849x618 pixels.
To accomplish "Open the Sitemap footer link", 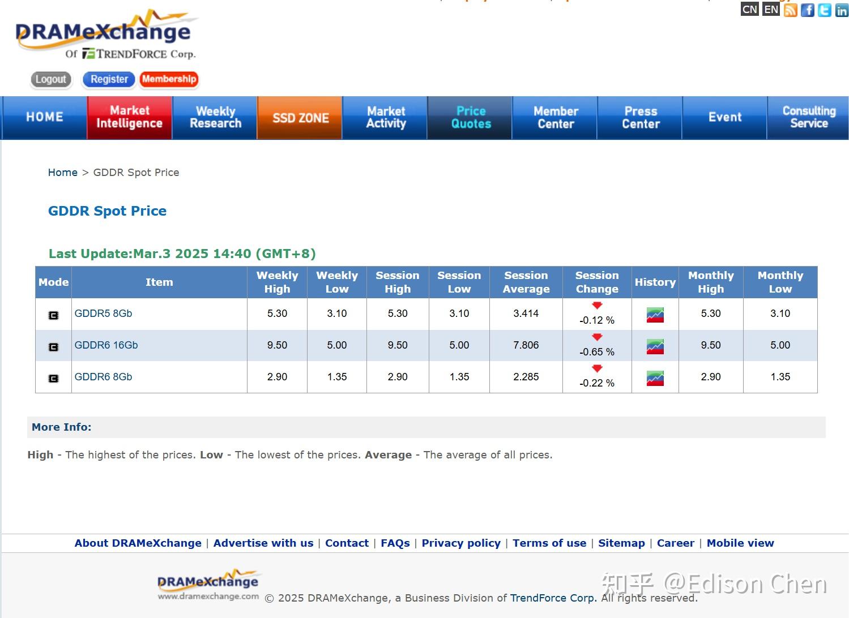I will click(x=621, y=543).
